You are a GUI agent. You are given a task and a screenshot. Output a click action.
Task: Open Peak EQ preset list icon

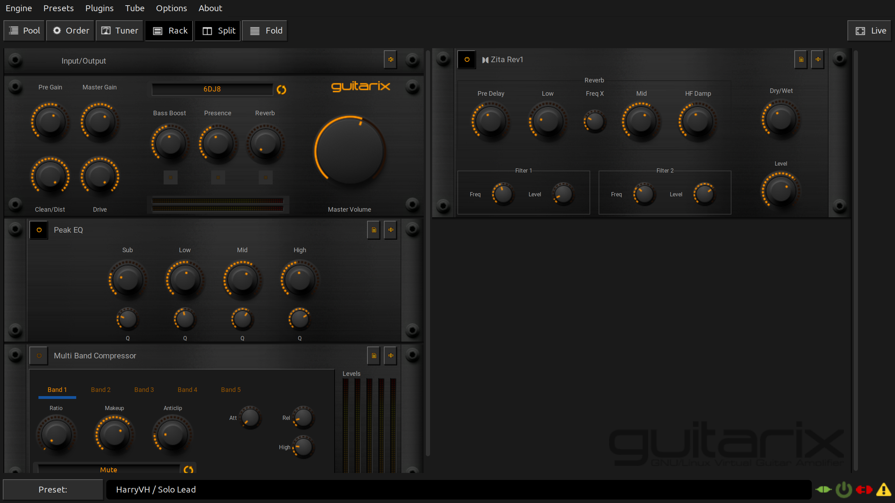click(x=374, y=230)
